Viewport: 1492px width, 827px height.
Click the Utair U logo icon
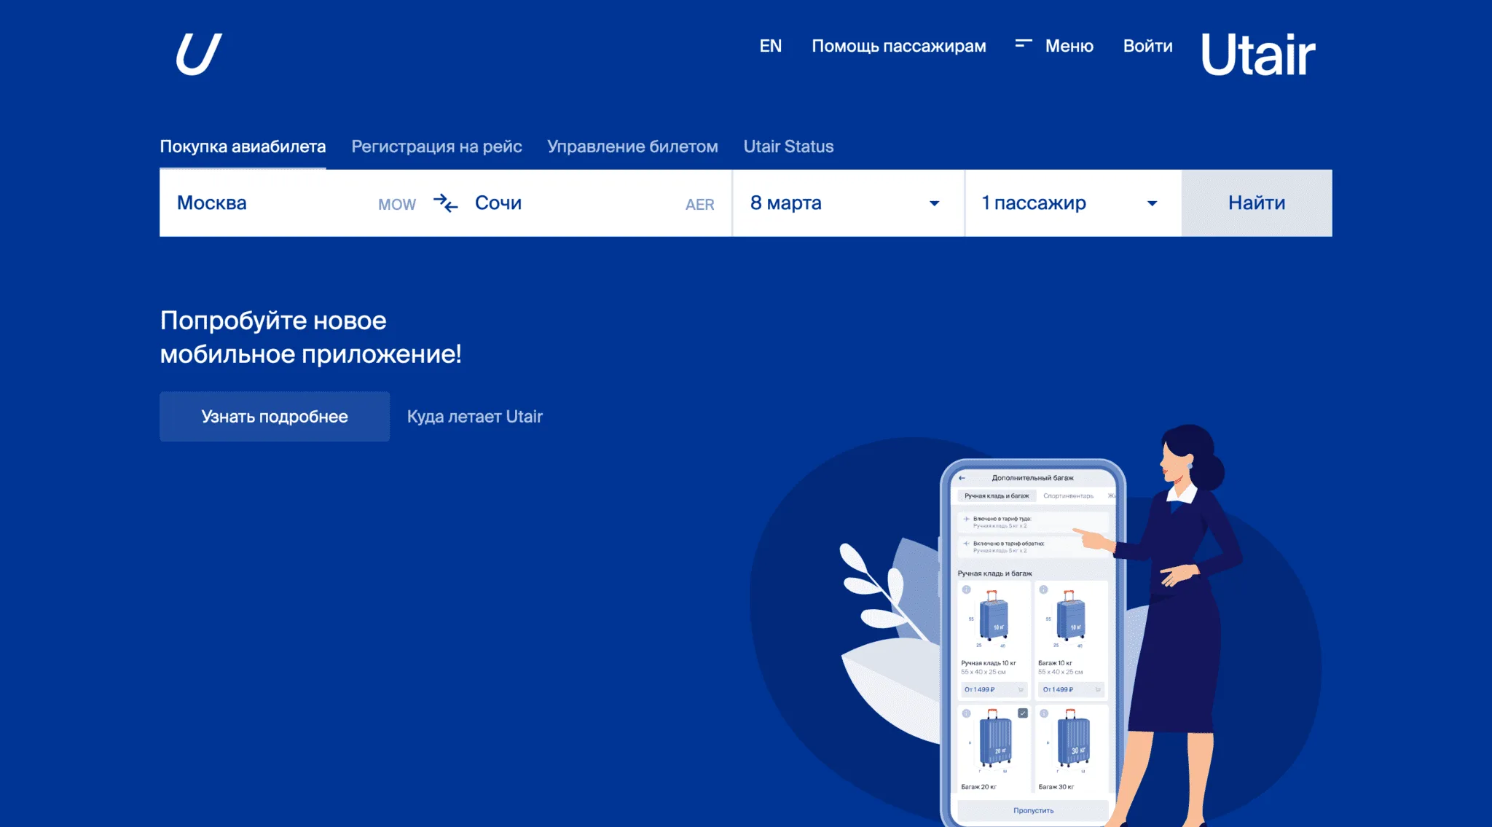point(199,54)
